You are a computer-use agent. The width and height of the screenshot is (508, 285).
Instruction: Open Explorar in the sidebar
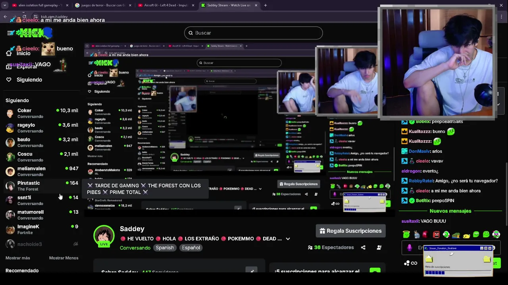click(22, 66)
